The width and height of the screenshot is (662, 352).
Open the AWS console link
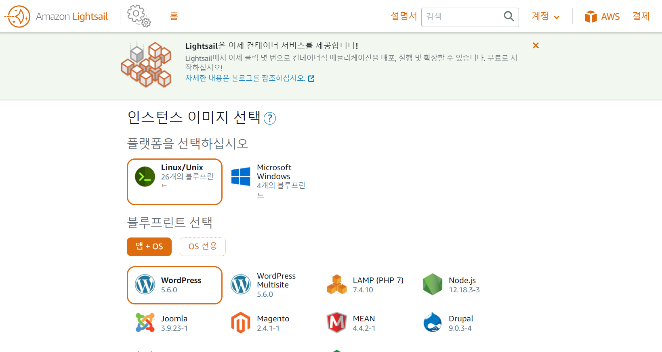click(602, 17)
